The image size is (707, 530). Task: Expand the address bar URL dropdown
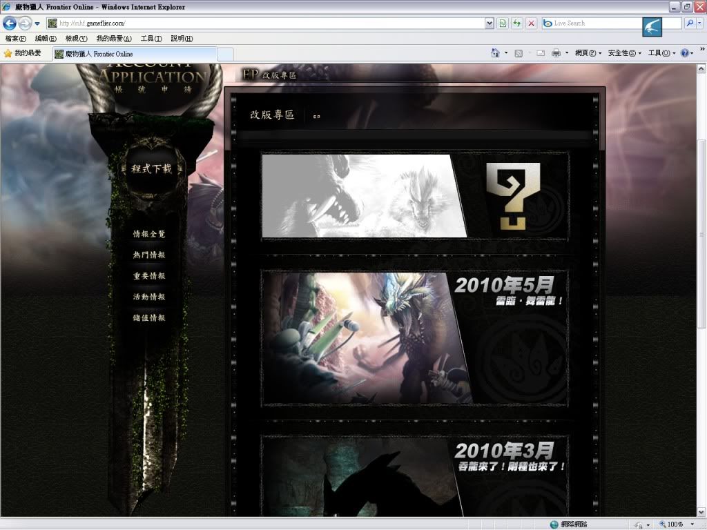[x=490, y=23]
